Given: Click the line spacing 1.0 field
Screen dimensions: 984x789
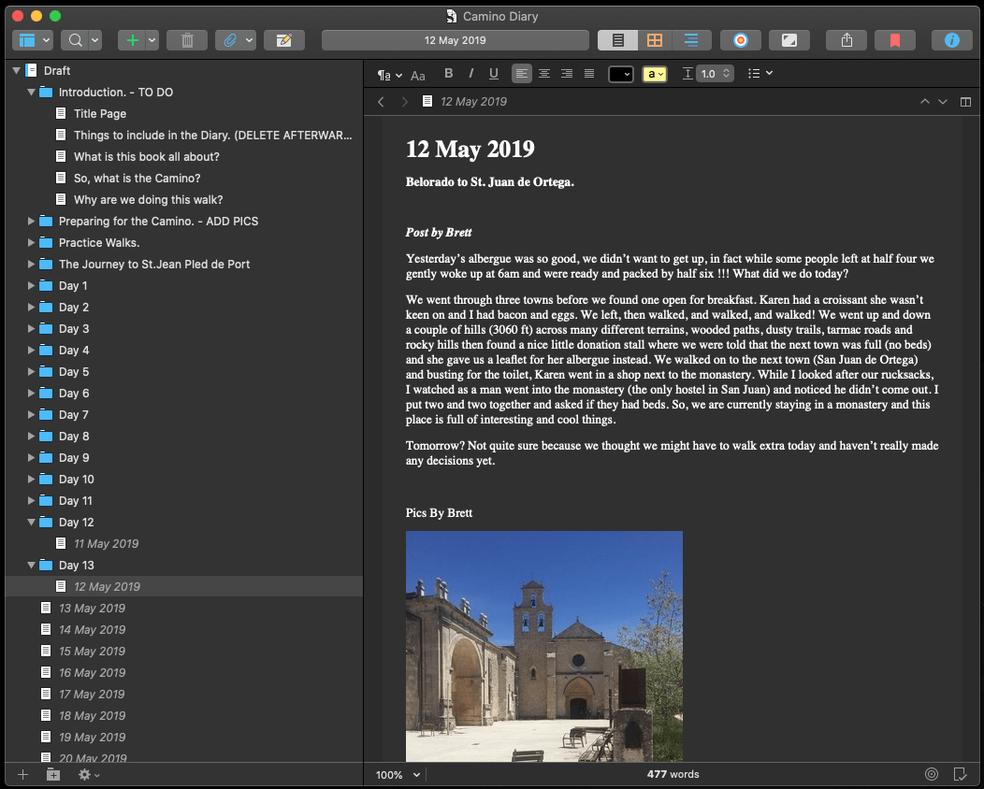Looking at the screenshot, I should tap(708, 73).
